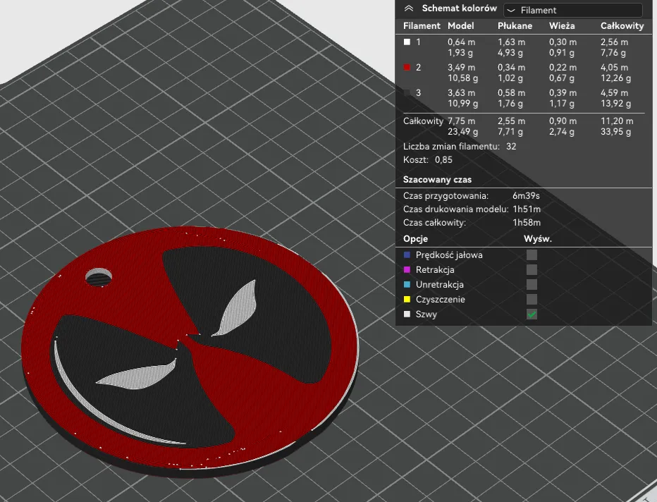This screenshot has width=657, height=502.
Task: Uncheck the Szwy display checkbox
Action: click(x=532, y=314)
